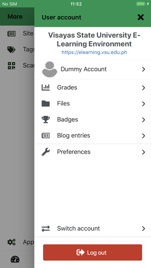Open the Switch account chevron arrow
Screen dimensions: 151x268
pos(143,228)
